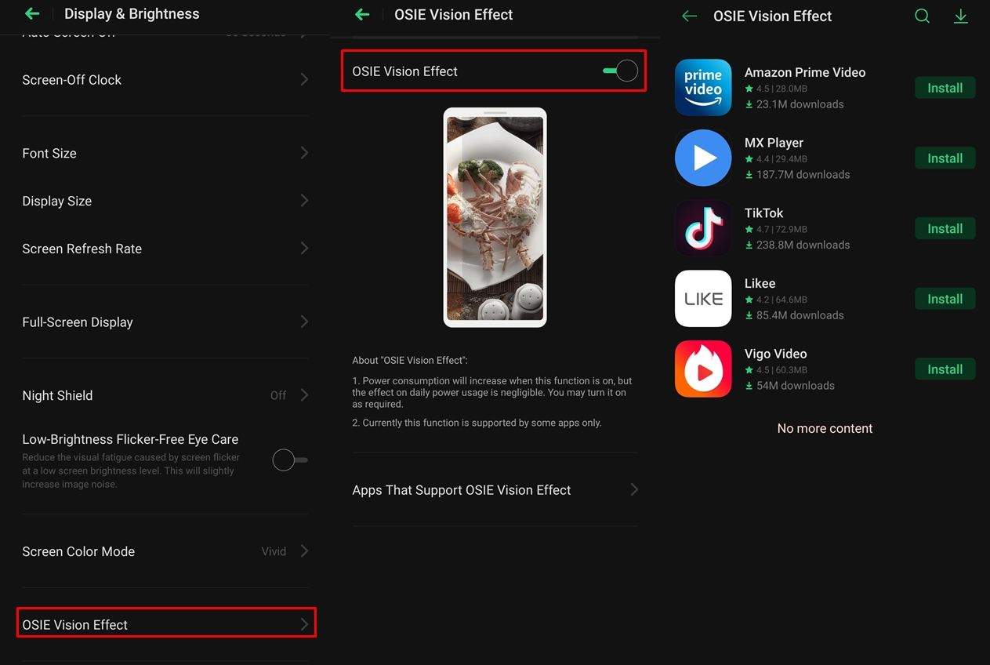
Task: Select 'No more content' text
Action: (825, 428)
